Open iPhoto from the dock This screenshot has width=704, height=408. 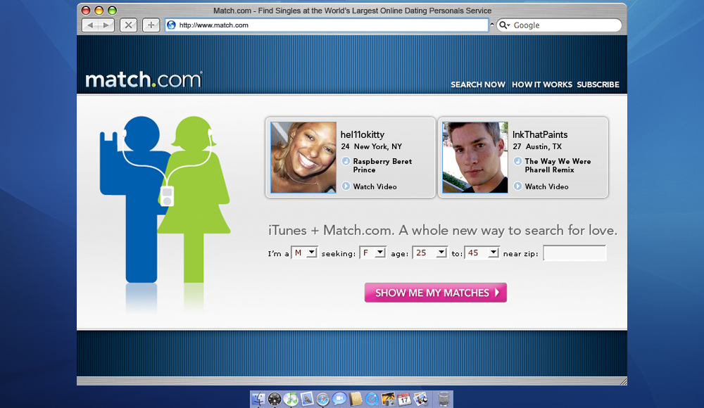[x=388, y=399]
